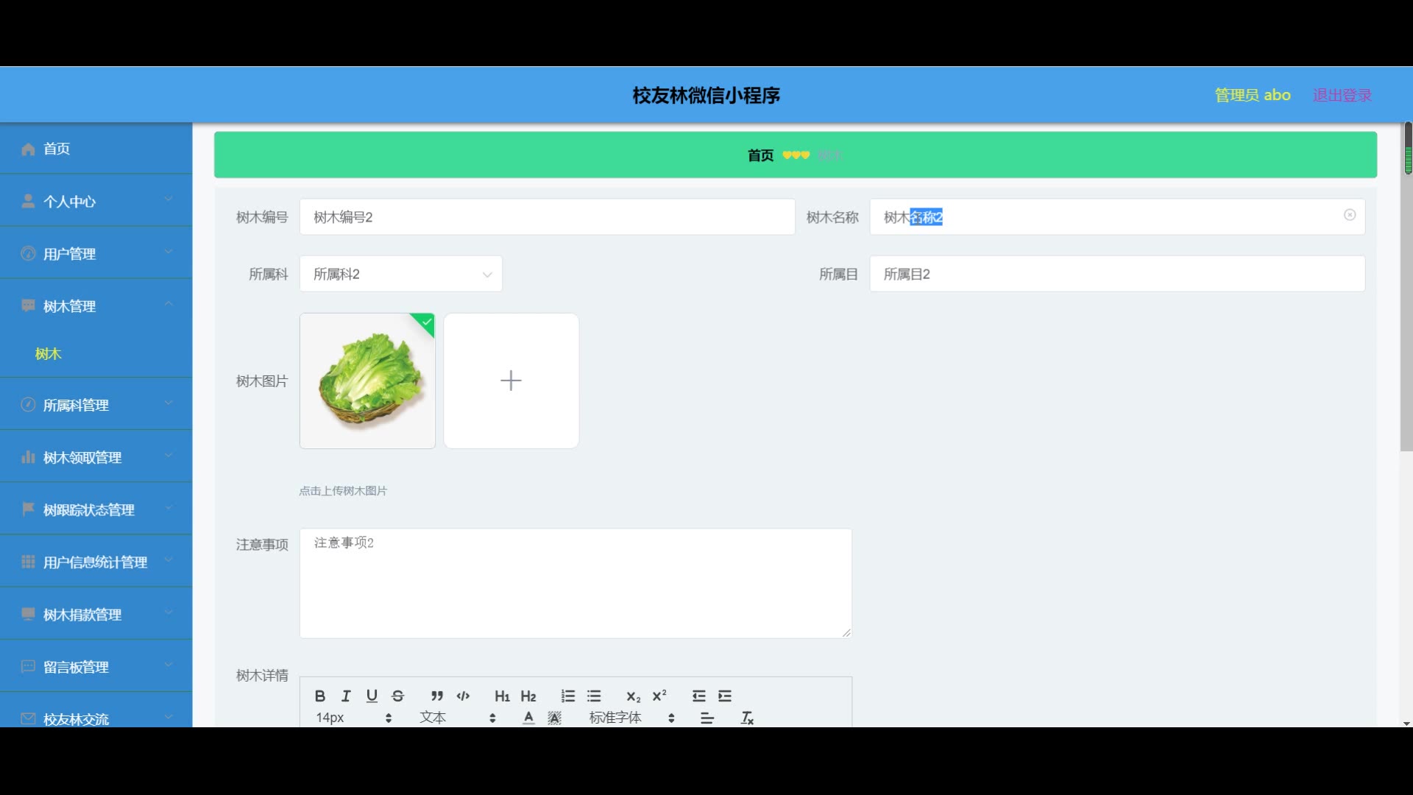Apply the H1 heading style
The width and height of the screenshot is (1413, 795).
click(x=502, y=696)
